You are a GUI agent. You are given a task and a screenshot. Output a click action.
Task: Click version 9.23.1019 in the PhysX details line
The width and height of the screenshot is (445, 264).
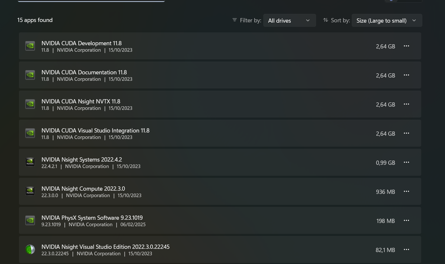coord(51,225)
